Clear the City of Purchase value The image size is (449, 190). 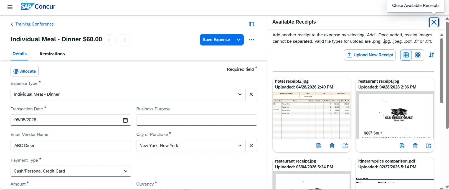click(x=251, y=146)
